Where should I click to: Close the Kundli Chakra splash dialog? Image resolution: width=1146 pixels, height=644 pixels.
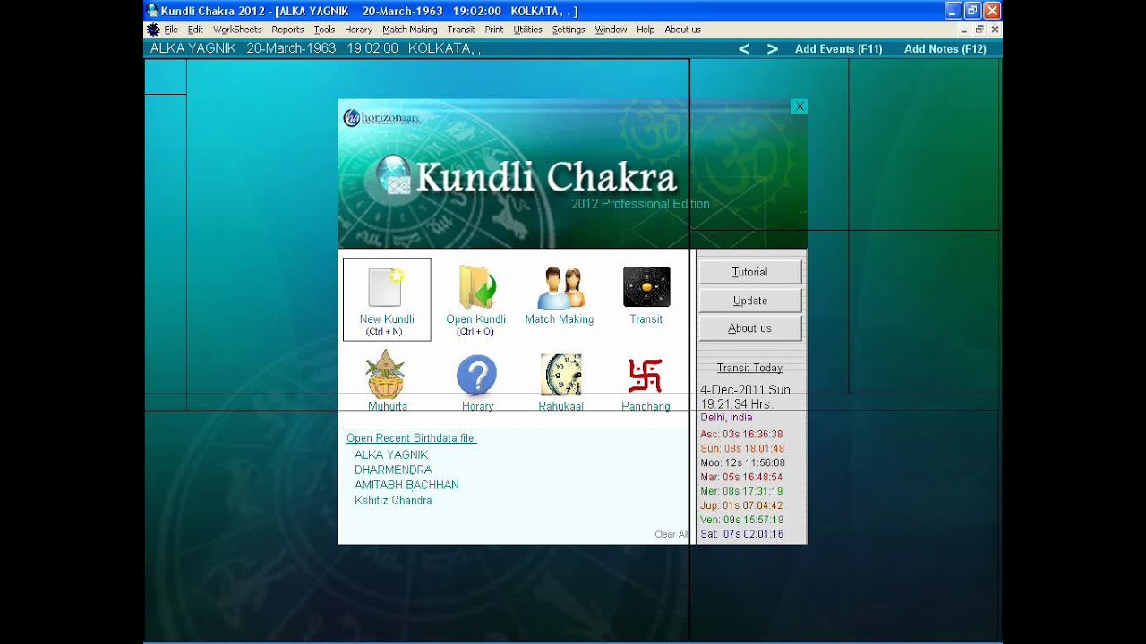(800, 106)
